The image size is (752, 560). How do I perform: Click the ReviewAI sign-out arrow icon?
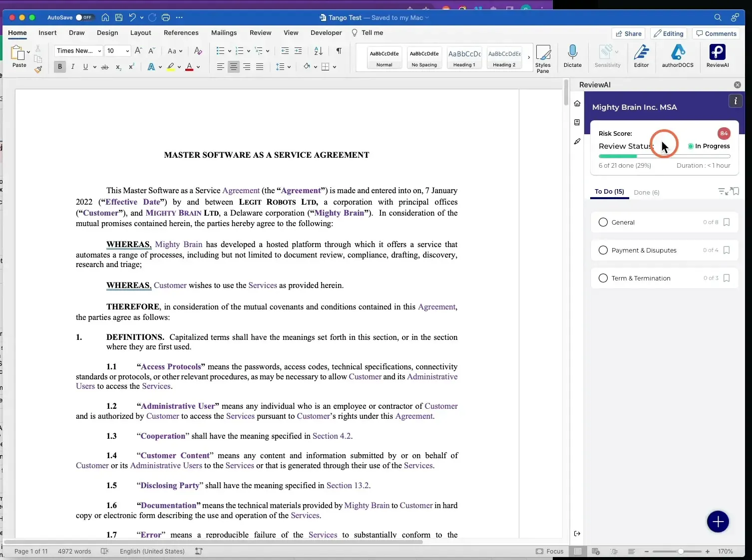[x=577, y=534]
